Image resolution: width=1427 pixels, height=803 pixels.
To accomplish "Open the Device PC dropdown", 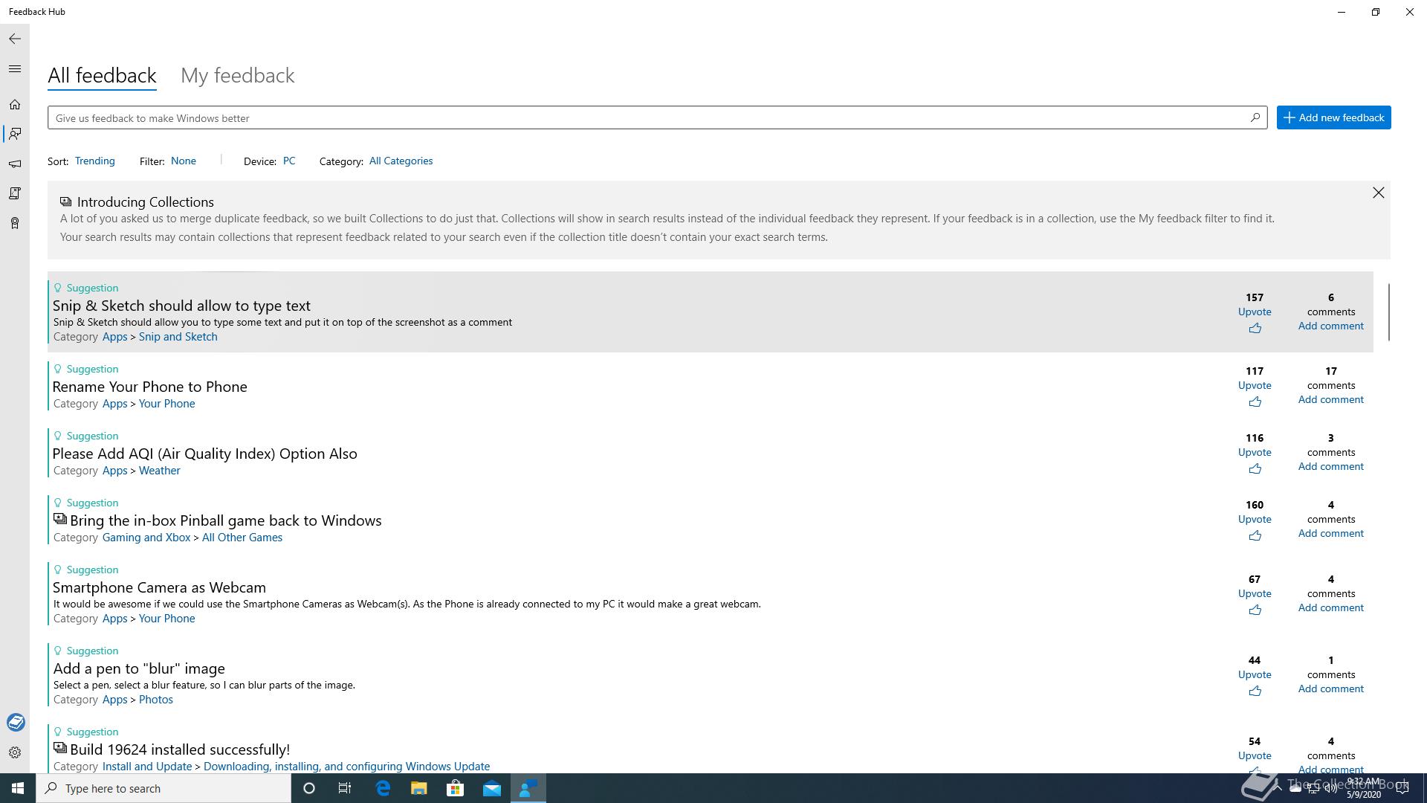I will click(x=289, y=161).
